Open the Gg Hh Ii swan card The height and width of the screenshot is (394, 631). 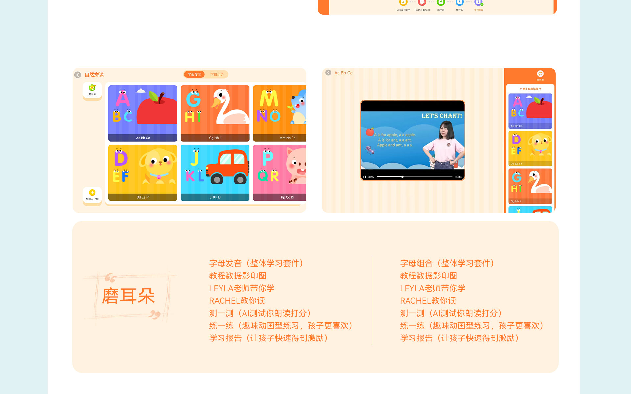tap(215, 113)
